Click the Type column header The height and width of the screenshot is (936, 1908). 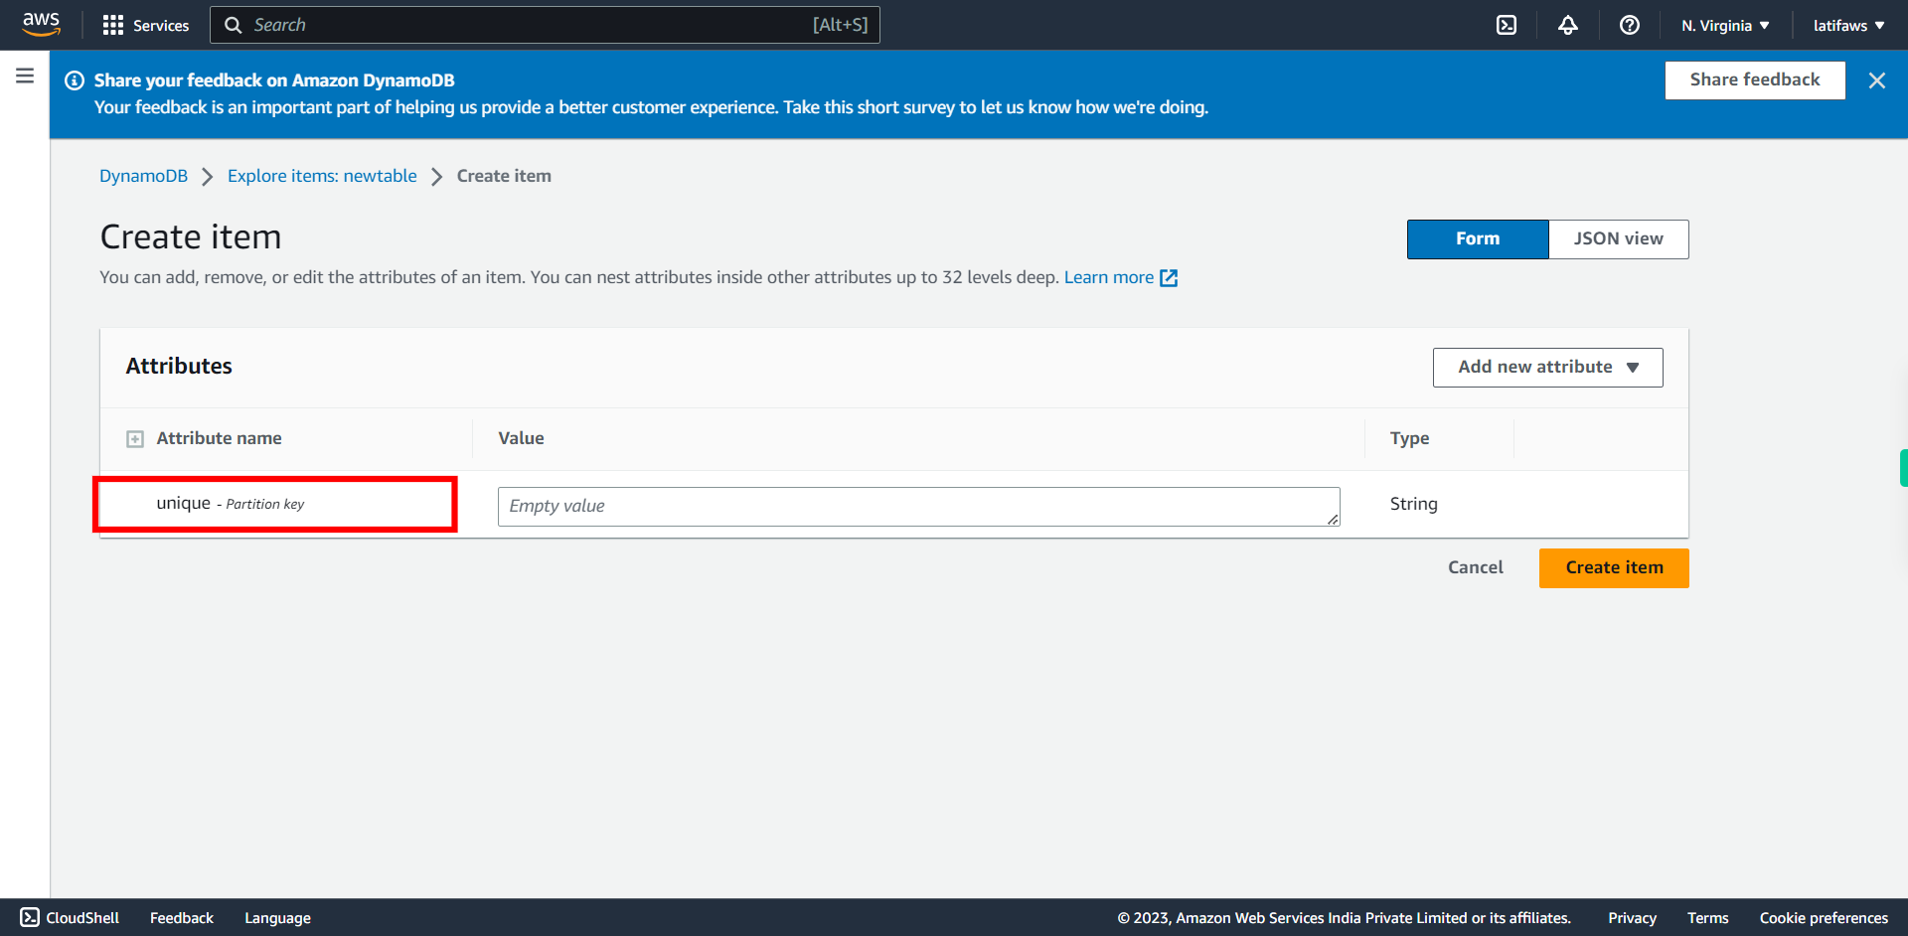pyautogui.click(x=1409, y=438)
